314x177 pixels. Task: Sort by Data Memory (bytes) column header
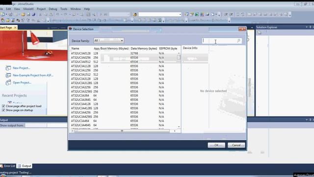[144, 49]
